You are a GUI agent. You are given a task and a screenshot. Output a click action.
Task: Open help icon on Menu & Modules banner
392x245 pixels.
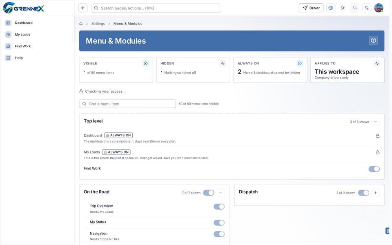coord(373,40)
